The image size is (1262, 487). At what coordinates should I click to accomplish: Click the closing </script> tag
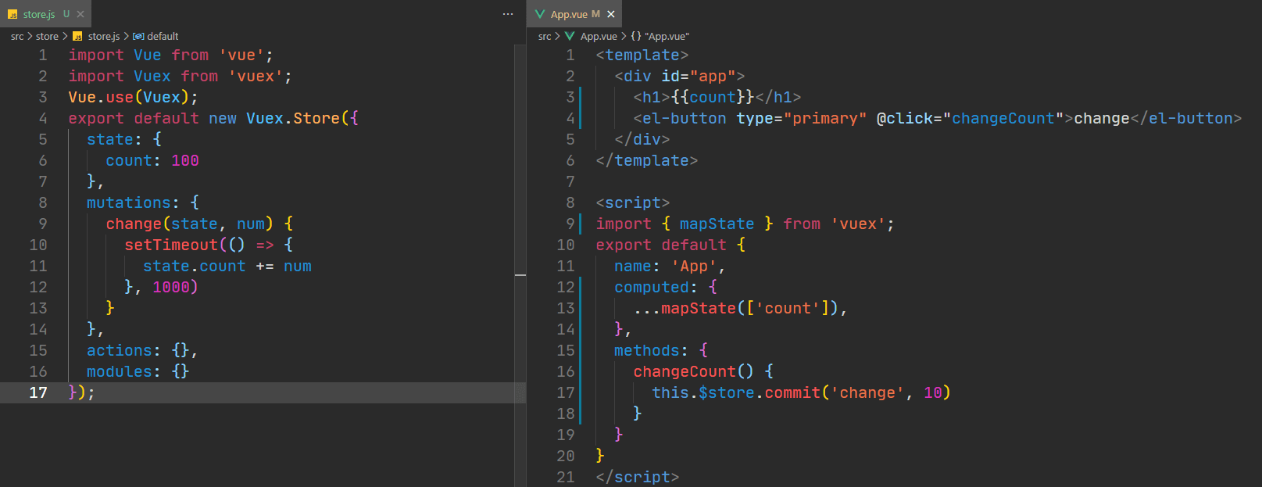(x=638, y=478)
